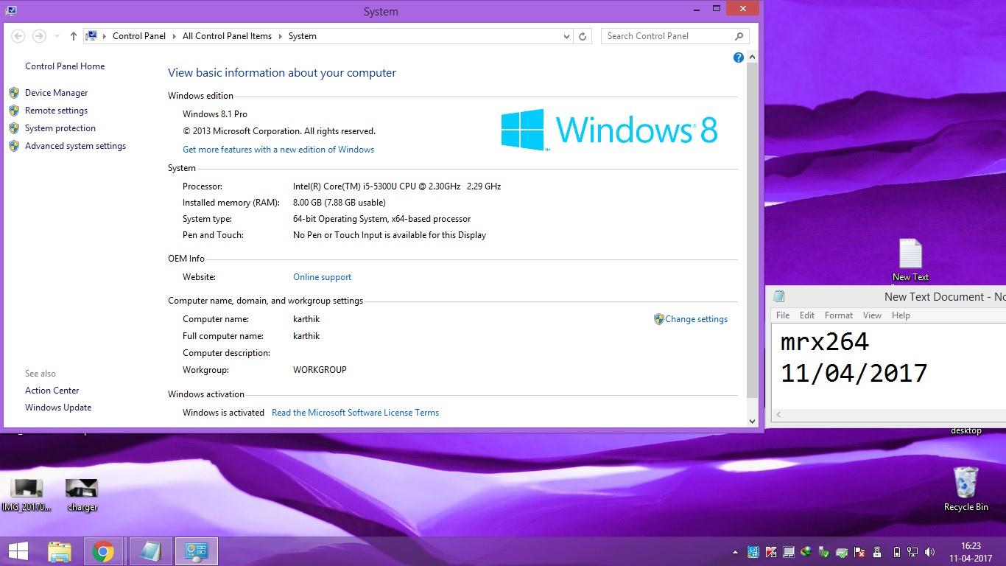Click the Forward navigation arrow
Image resolution: width=1006 pixels, height=566 pixels.
(39, 36)
